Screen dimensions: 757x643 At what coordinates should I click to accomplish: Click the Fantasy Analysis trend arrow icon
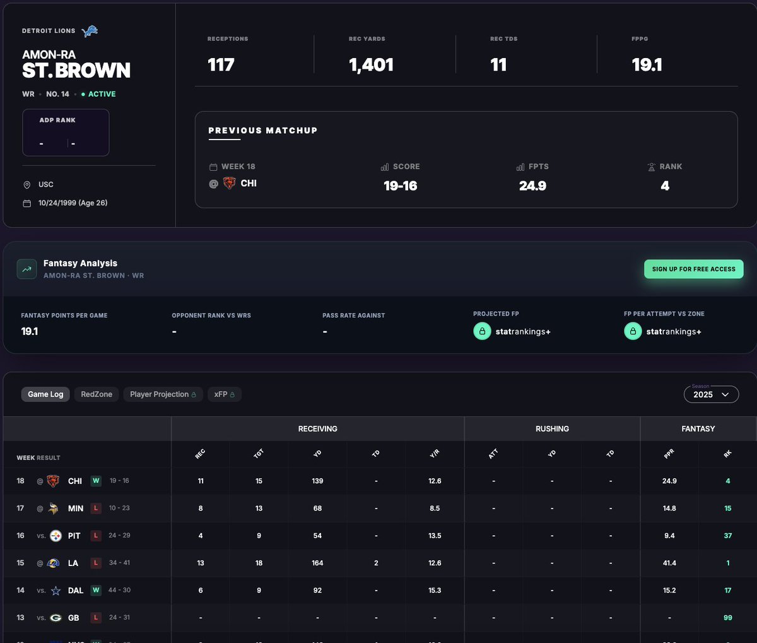(26, 269)
